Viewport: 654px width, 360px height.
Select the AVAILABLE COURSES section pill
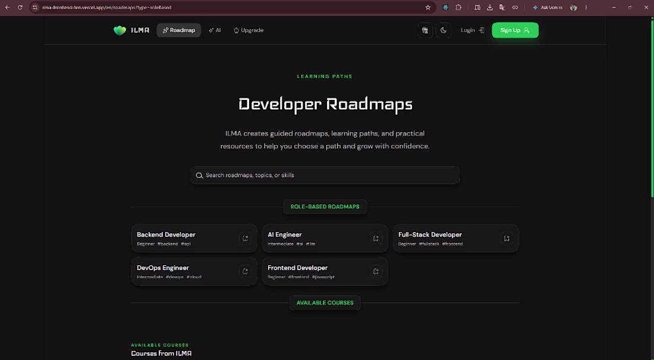click(x=325, y=303)
